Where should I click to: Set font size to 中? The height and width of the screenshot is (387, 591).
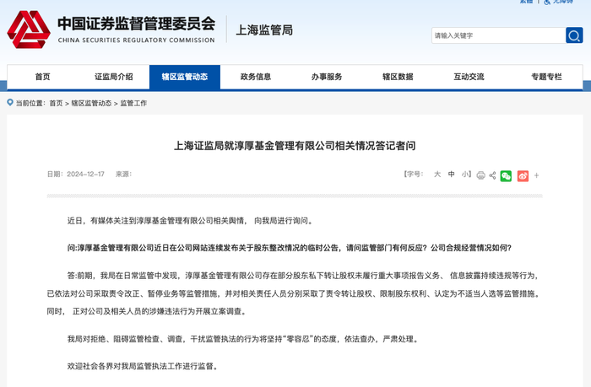tap(451, 174)
